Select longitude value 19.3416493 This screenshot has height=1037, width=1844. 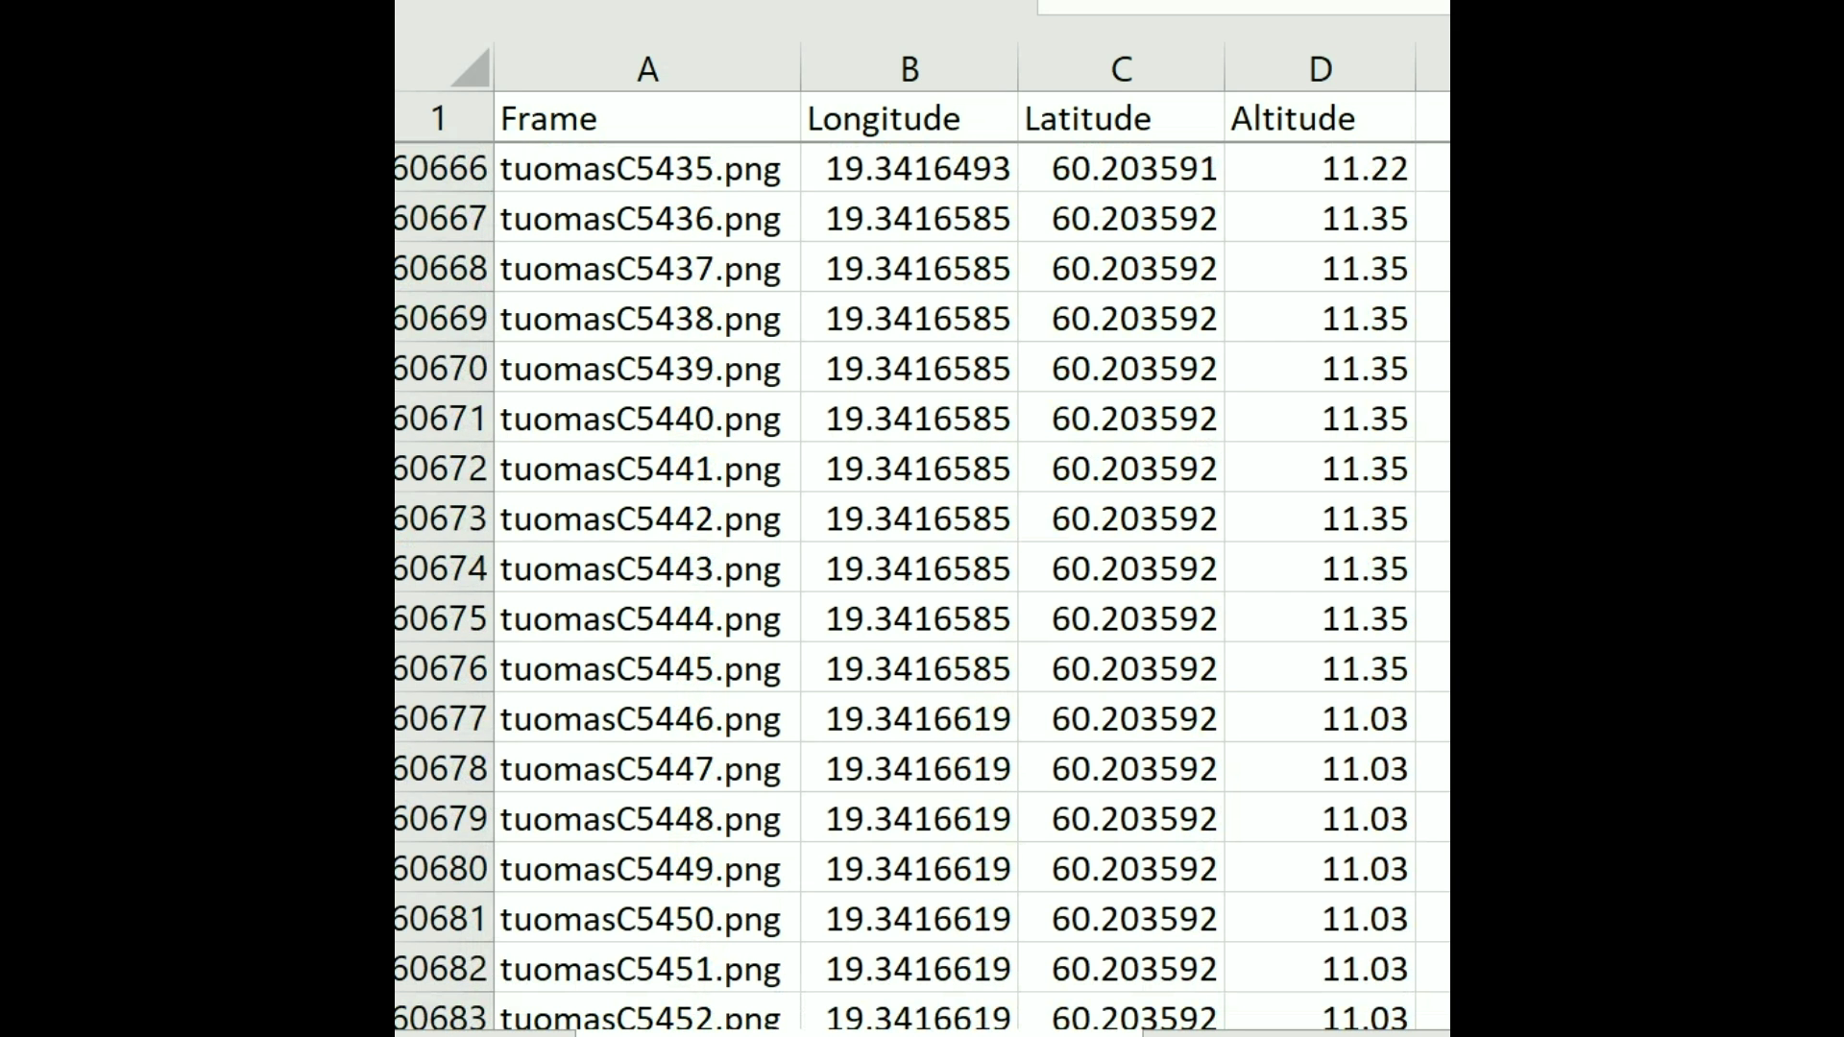click(x=910, y=168)
